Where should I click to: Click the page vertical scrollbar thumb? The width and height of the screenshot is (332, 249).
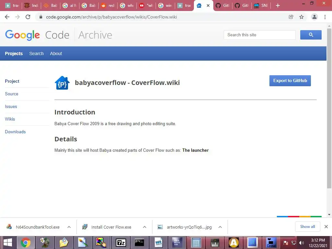pyautogui.click(x=329, y=108)
